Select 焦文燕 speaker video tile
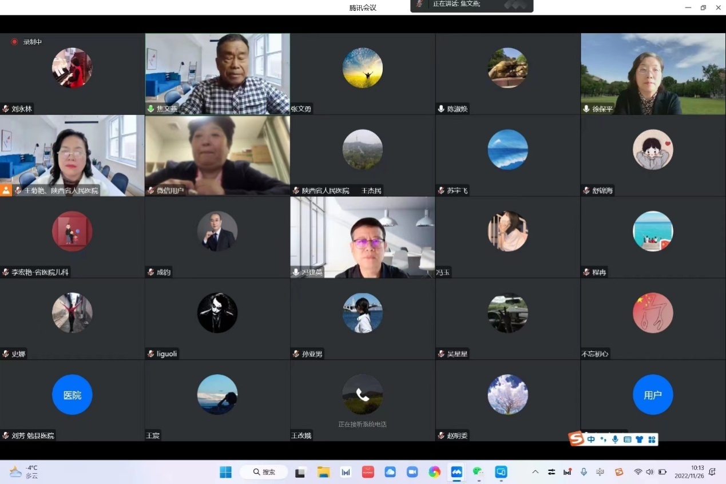The width and height of the screenshot is (726, 484). 217,74
